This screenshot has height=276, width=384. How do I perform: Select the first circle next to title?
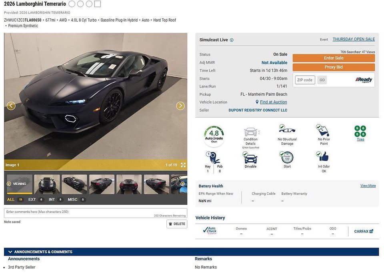72,4
